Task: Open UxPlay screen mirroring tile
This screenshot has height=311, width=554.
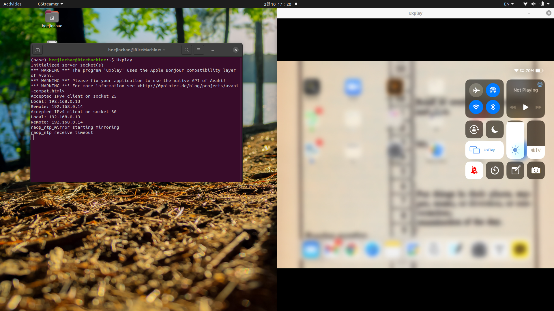Action: pos(484,150)
